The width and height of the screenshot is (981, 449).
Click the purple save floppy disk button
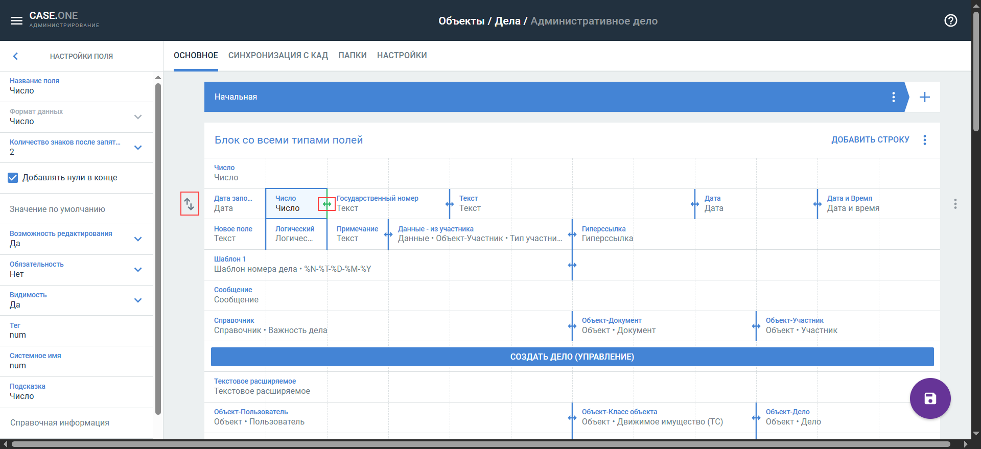click(x=930, y=398)
